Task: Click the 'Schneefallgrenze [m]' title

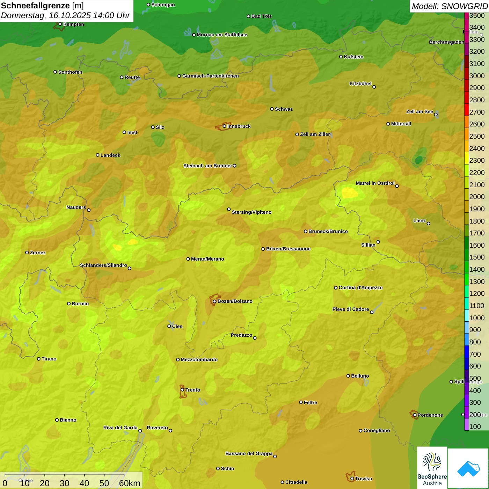Action: click(x=42, y=6)
